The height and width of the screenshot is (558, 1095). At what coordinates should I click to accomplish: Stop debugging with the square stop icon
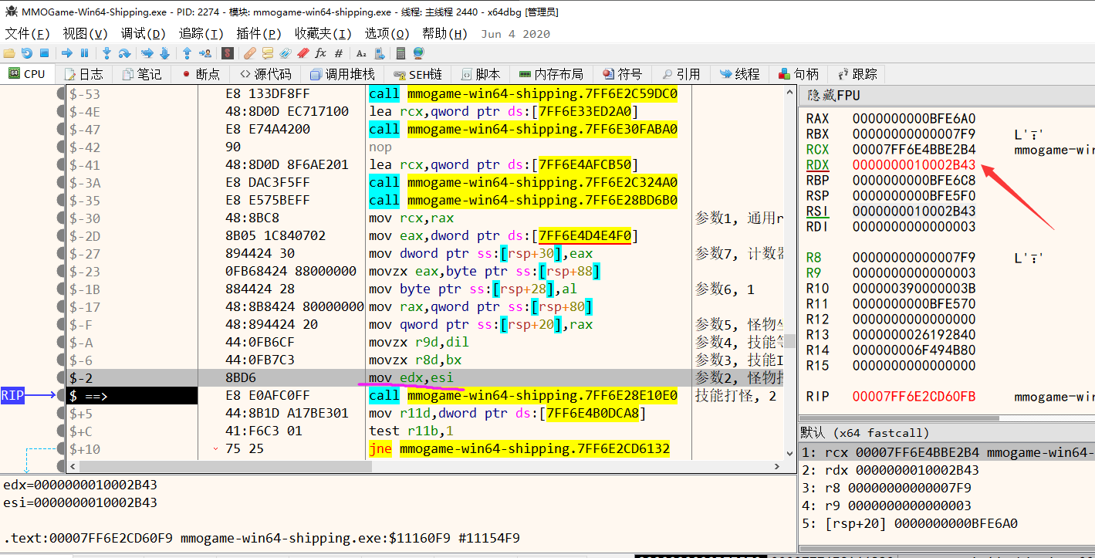pos(44,53)
